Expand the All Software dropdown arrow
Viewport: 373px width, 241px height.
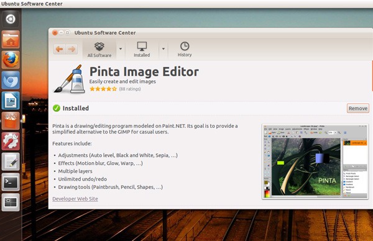tap(121, 48)
